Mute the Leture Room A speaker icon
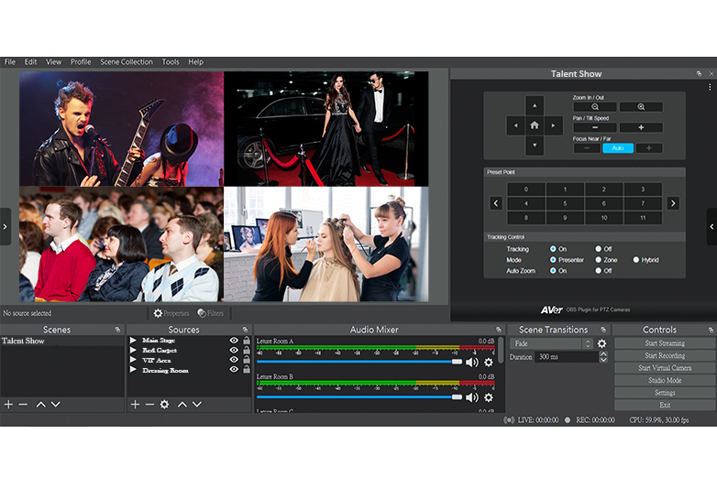The height and width of the screenshot is (477, 717). [471, 362]
